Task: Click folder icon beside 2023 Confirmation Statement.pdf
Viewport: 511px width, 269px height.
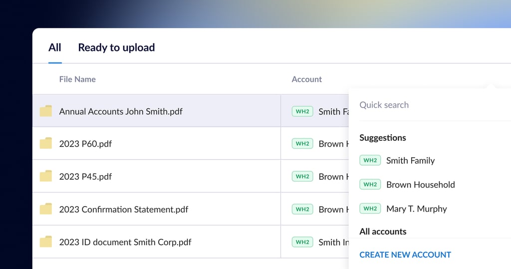Action: (46, 209)
